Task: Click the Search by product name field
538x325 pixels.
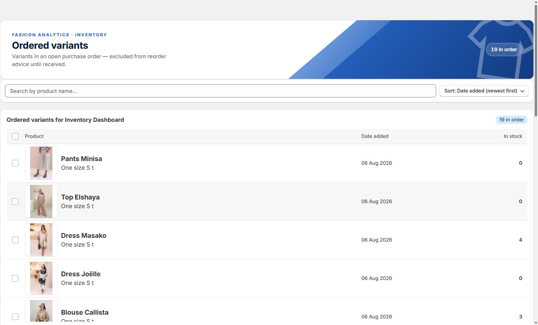Action: click(x=220, y=91)
